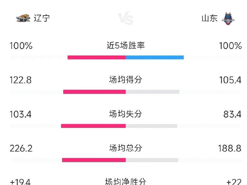Click Shandong's 105.4 scoring value

pos(230,80)
